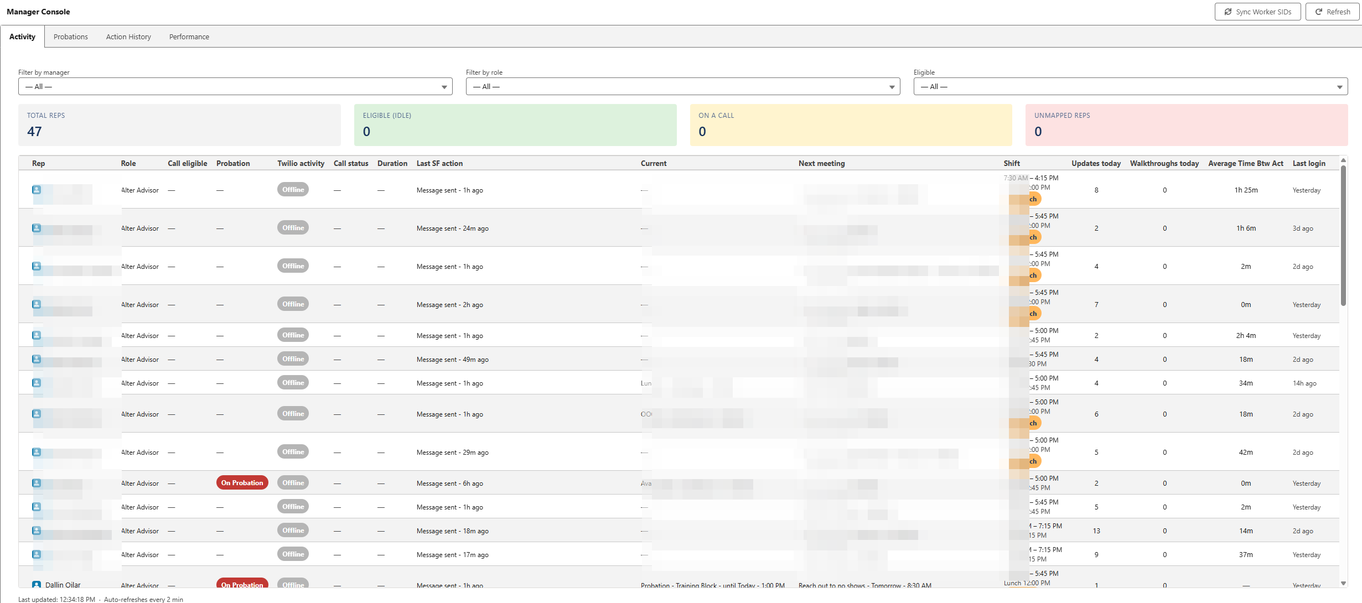Click rep avatar in the row with 14h ago login
1362x603 pixels.
[x=37, y=383]
